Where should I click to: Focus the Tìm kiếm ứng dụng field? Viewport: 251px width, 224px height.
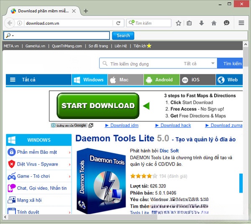(x=141, y=64)
